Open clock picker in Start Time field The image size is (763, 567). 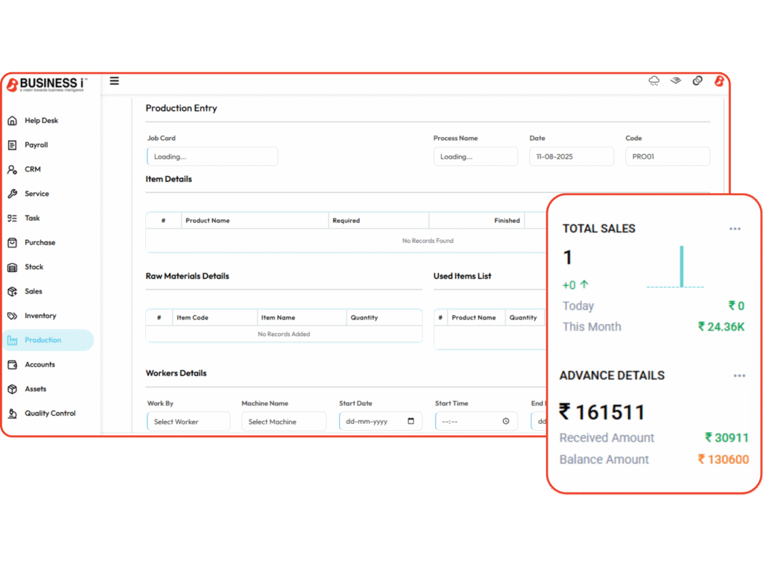coord(506,422)
